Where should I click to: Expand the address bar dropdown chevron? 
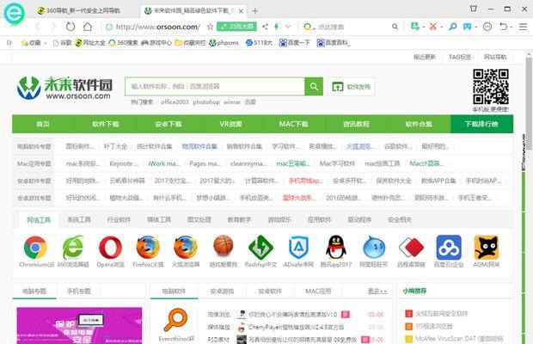pyautogui.click(x=288, y=27)
